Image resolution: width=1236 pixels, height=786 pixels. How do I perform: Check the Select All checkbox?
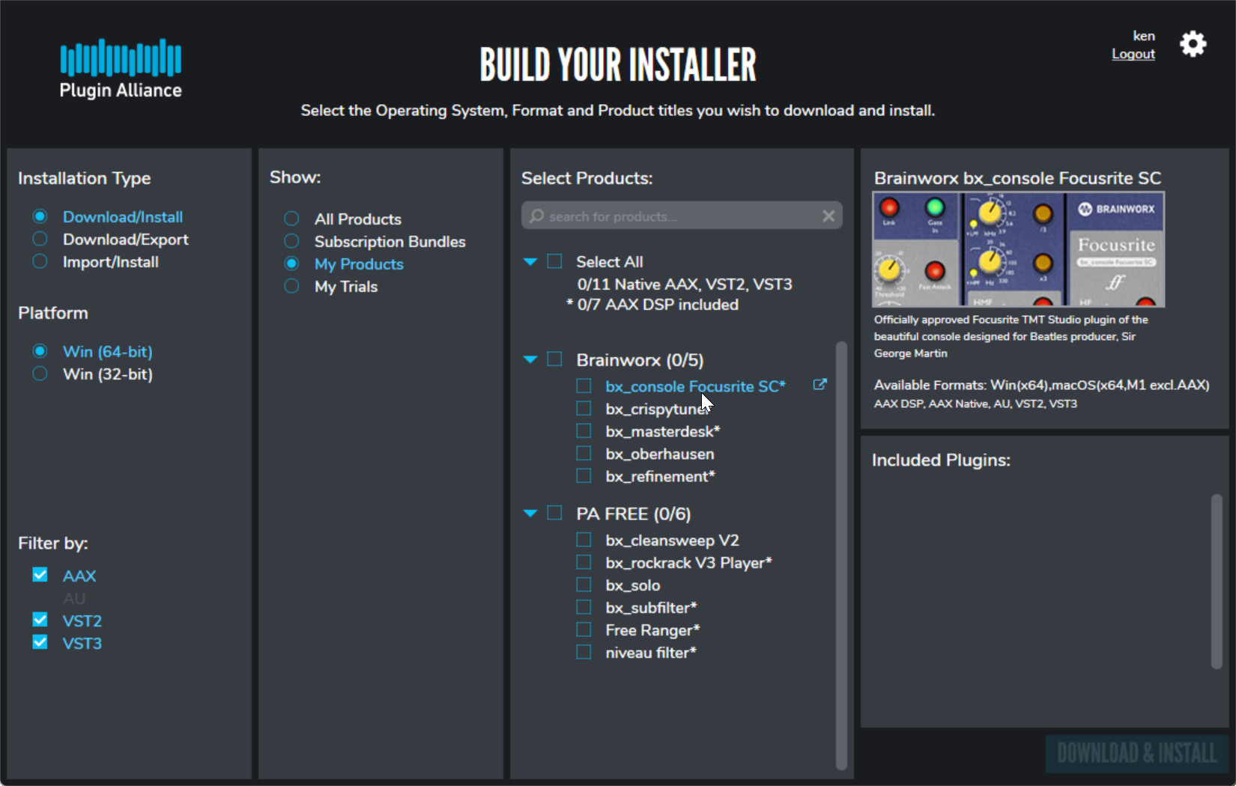click(x=555, y=261)
